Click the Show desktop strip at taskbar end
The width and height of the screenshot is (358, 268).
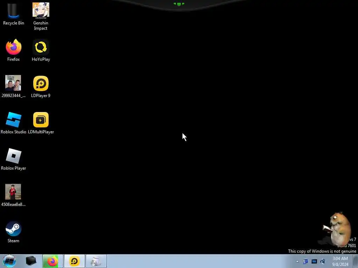(356, 261)
